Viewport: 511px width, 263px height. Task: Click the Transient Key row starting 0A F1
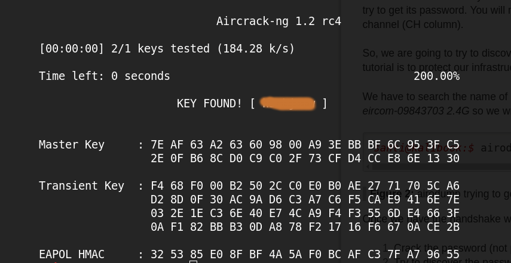(305, 227)
